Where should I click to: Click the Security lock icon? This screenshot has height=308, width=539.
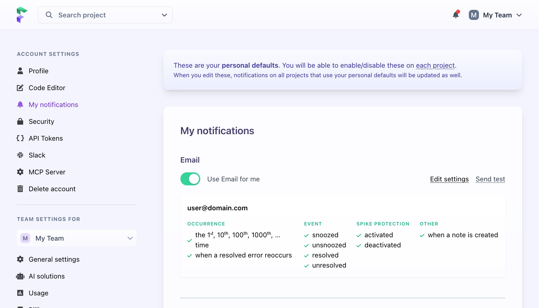(x=20, y=121)
